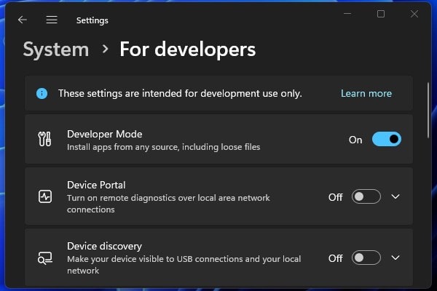Click the Off label beside Device Portal
The width and height of the screenshot is (437, 291).
coord(336,197)
